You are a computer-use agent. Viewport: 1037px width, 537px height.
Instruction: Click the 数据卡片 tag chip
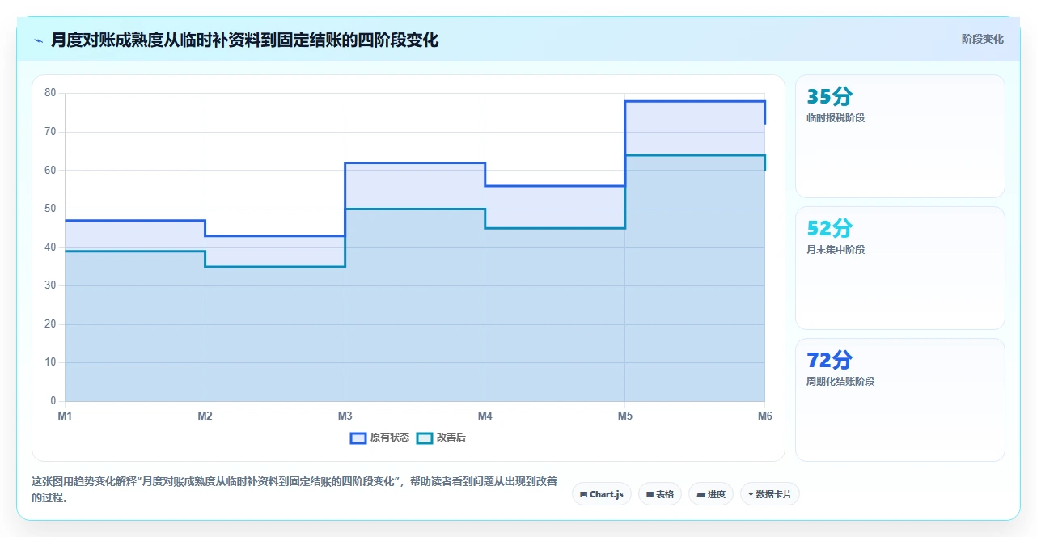769,494
